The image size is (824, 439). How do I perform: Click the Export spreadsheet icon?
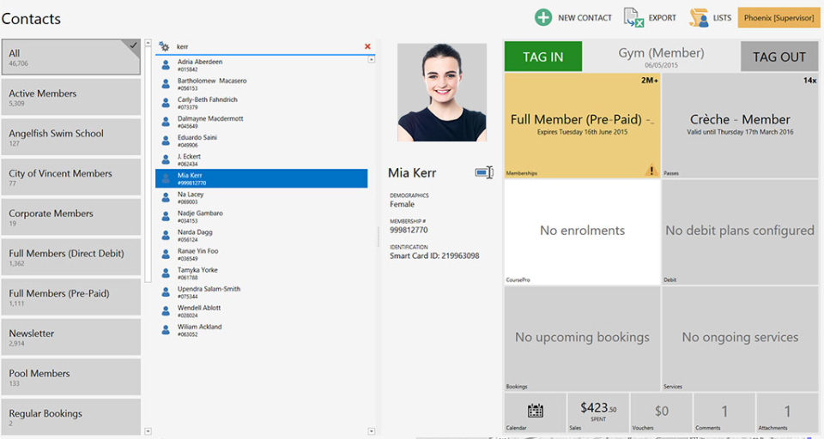[633, 17]
